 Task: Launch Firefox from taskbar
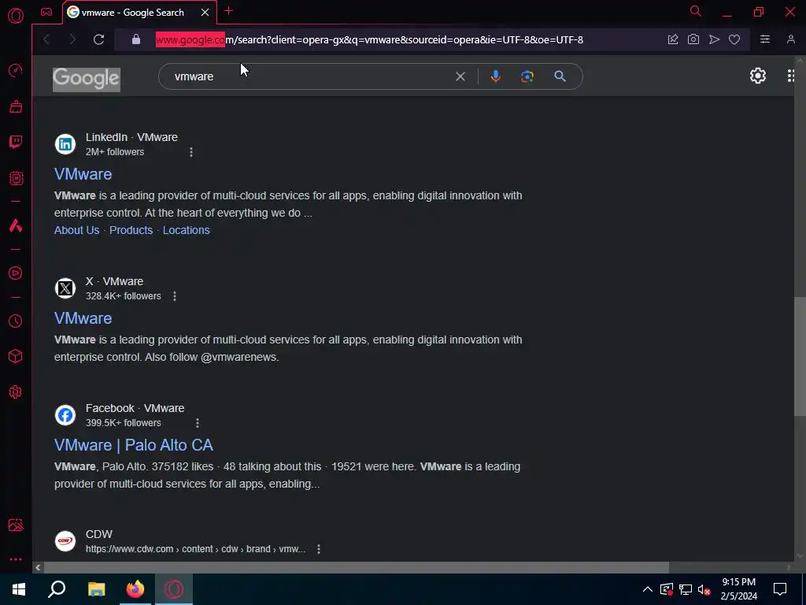click(135, 589)
